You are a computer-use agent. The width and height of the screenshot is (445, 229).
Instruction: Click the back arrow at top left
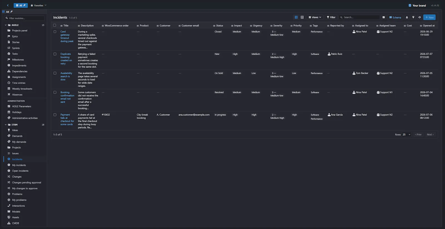[8, 5]
